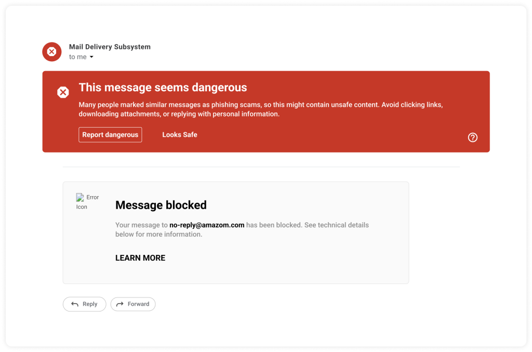Open the LEARN MORE link

coord(140,258)
